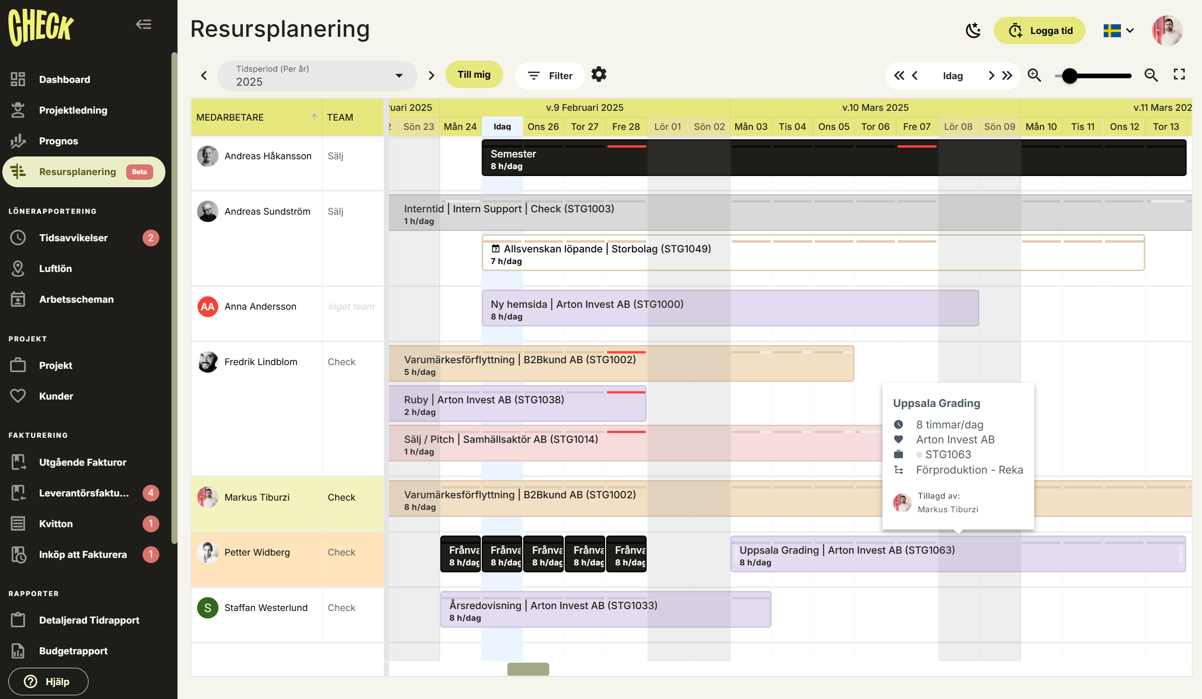This screenshot has height=699, width=1202.
Task: Click the Budgetrapport report icon
Action: 18,651
